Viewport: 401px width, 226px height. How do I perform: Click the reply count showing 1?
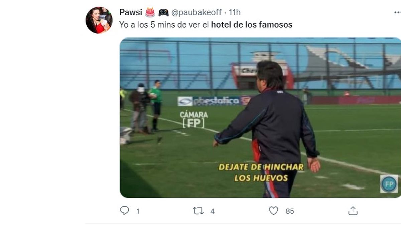(x=138, y=211)
